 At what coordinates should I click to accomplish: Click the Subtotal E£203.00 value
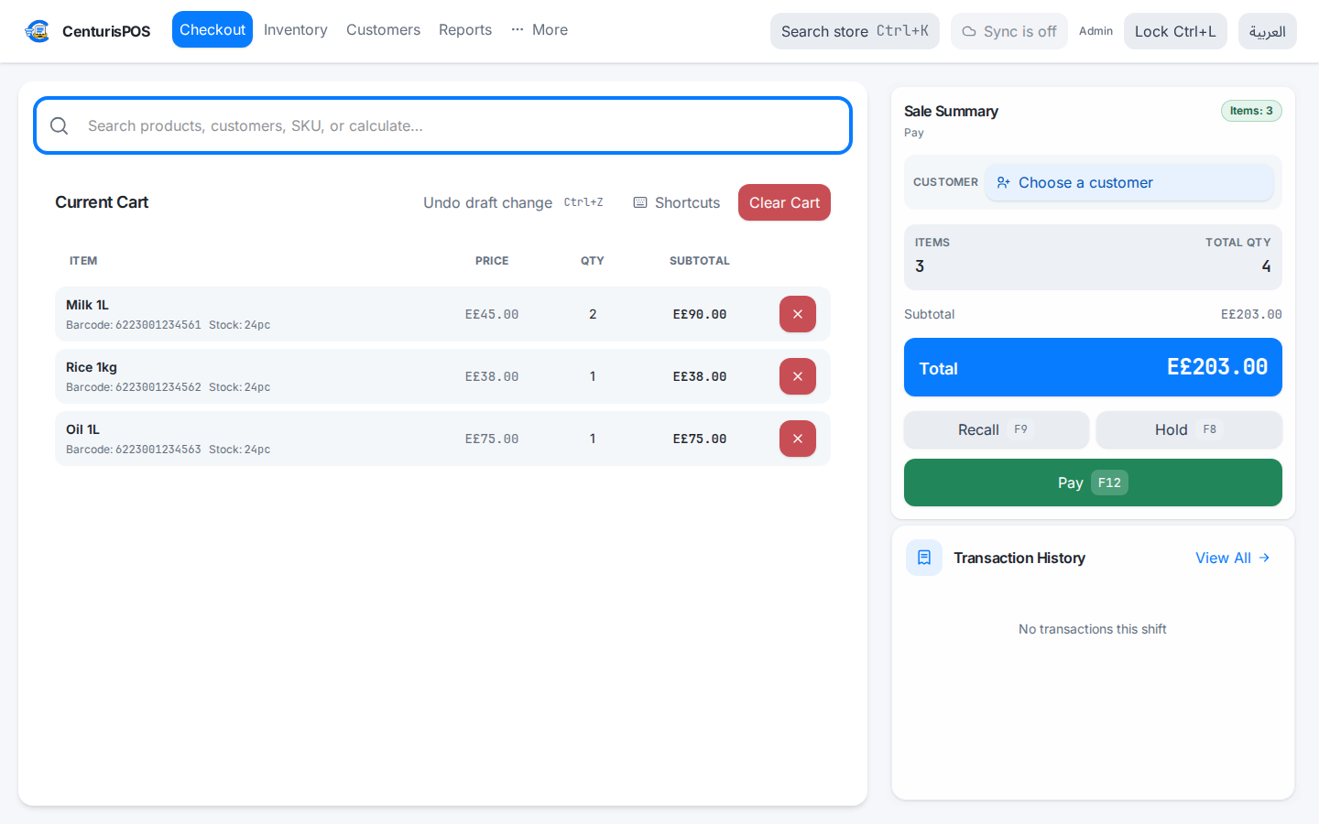pyautogui.click(x=1251, y=314)
